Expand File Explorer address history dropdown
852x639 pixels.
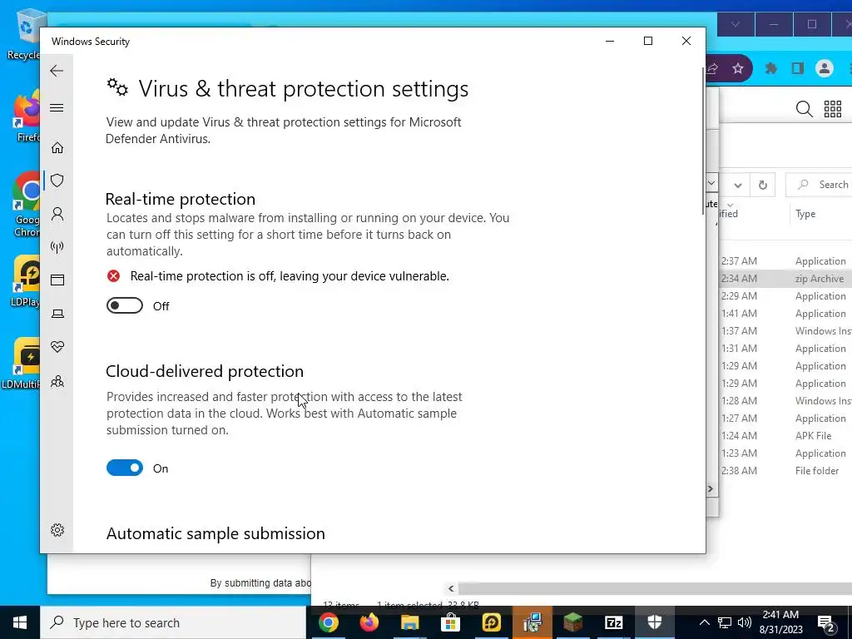tap(737, 186)
